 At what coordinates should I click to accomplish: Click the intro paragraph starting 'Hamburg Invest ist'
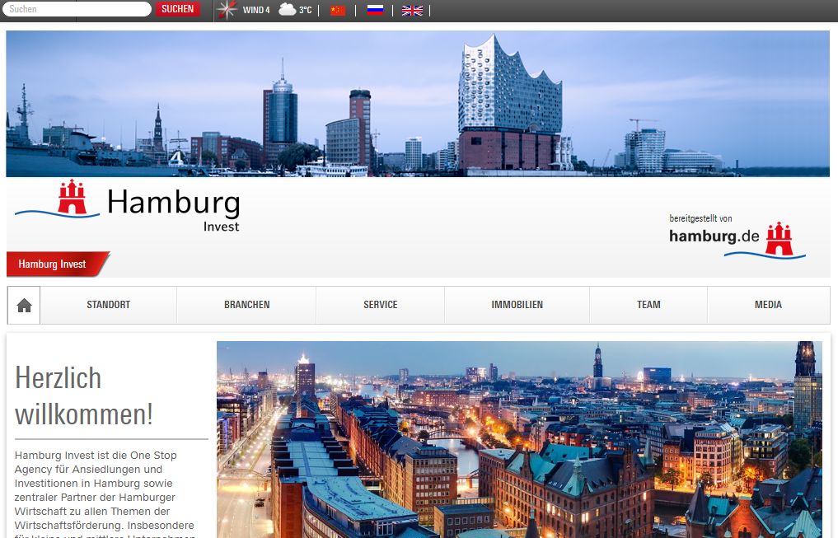pyautogui.click(x=105, y=494)
